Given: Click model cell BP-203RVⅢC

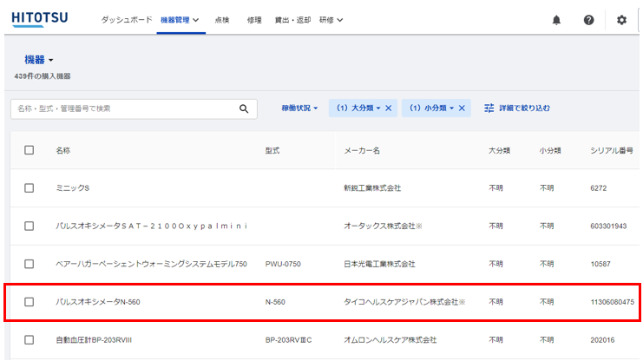Looking at the screenshot, I should 288,339.
